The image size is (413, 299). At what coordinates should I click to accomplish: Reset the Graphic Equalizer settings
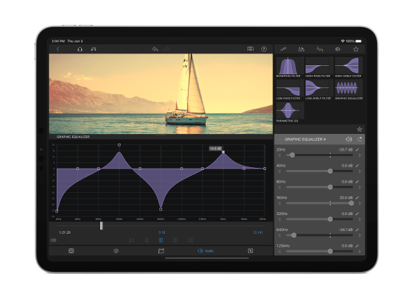coord(360,139)
